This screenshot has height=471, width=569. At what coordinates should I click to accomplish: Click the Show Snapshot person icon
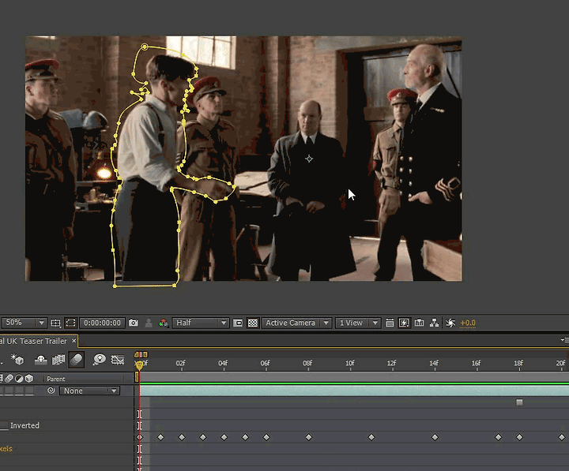click(149, 323)
